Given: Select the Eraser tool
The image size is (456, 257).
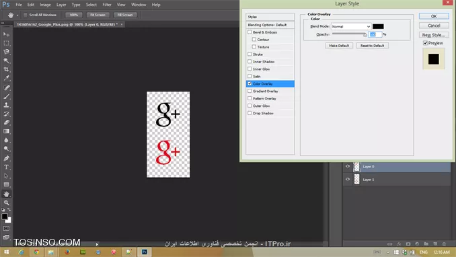Looking at the screenshot, I should click(6, 122).
